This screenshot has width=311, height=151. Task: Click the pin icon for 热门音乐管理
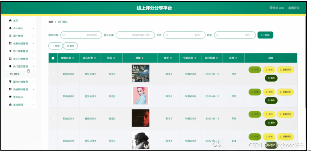pyautogui.click(x=10, y=66)
